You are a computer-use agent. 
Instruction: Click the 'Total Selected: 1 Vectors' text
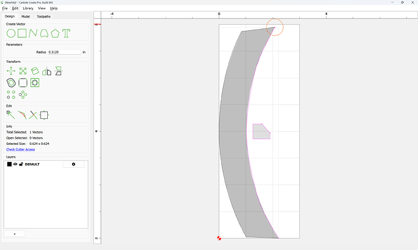tap(24, 132)
